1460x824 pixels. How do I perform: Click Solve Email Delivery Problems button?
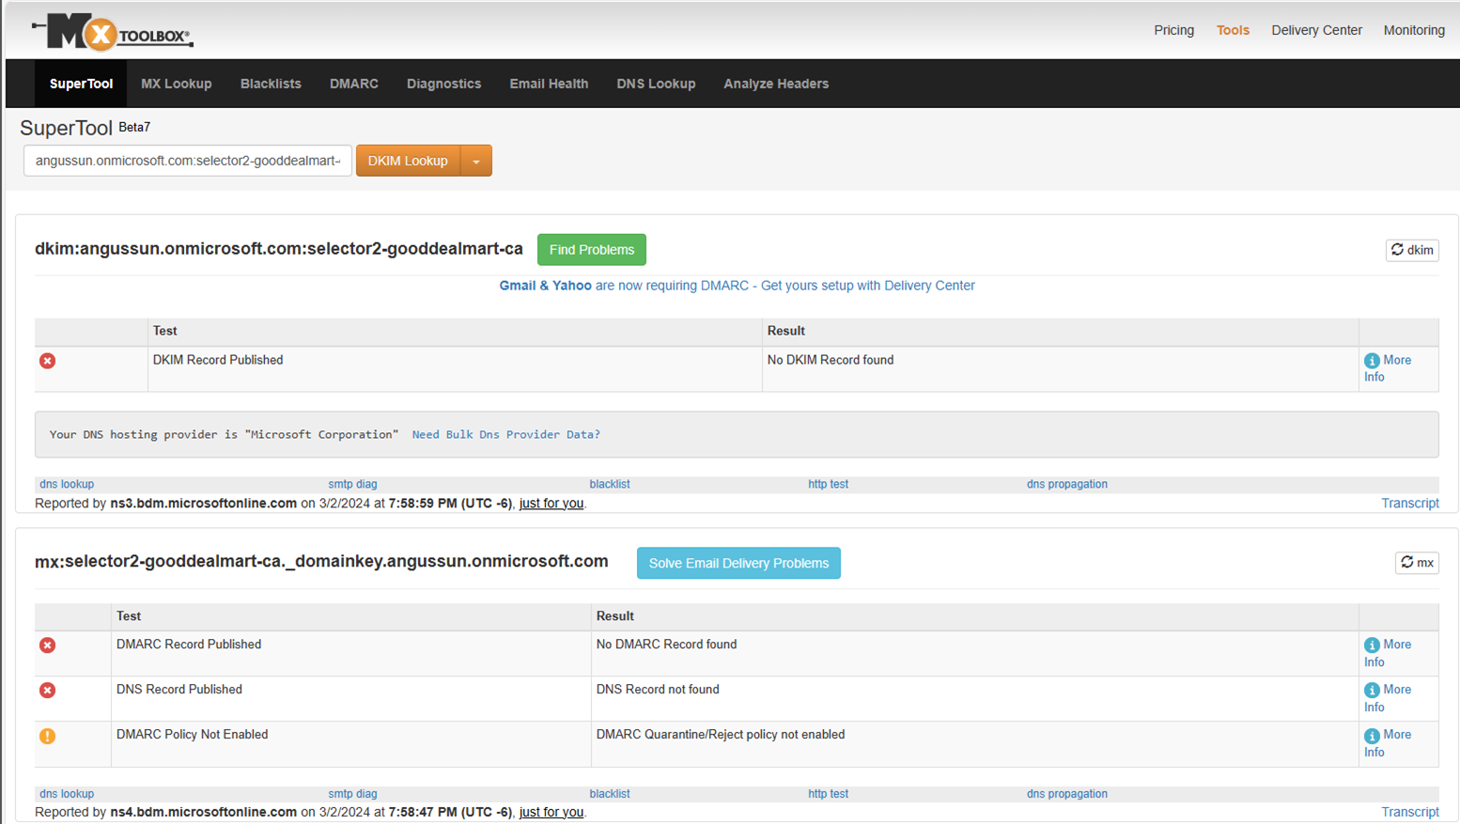point(738,563)
